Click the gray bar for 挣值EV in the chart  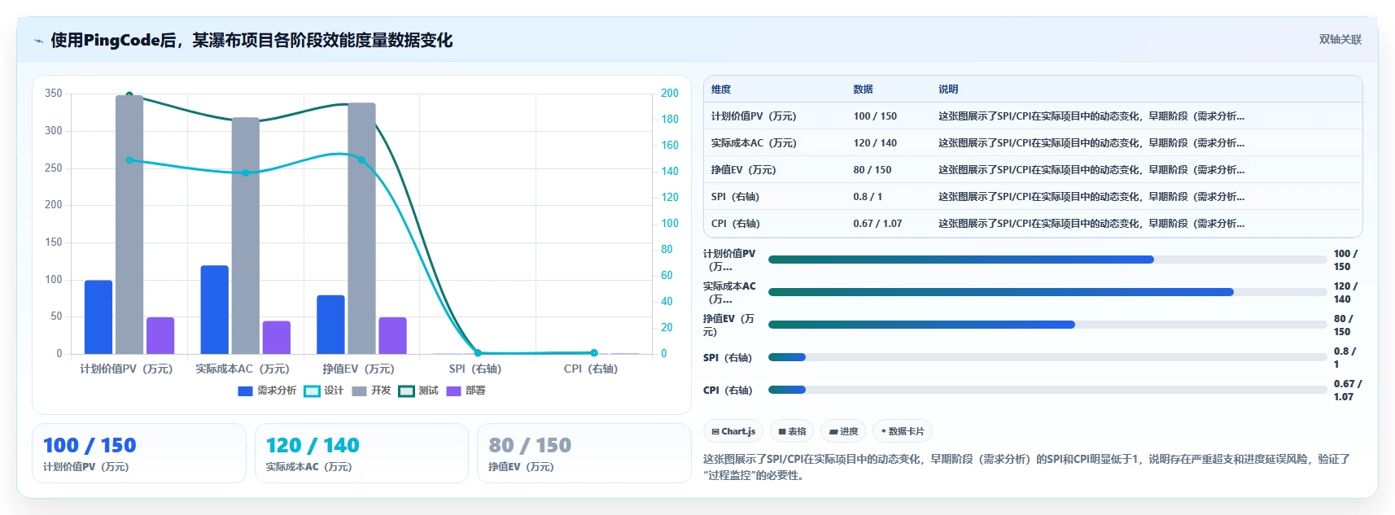361,229
